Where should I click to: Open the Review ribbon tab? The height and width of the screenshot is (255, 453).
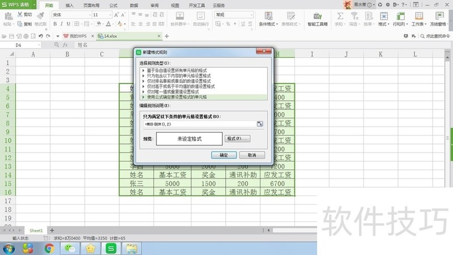[x=155, y=5]
